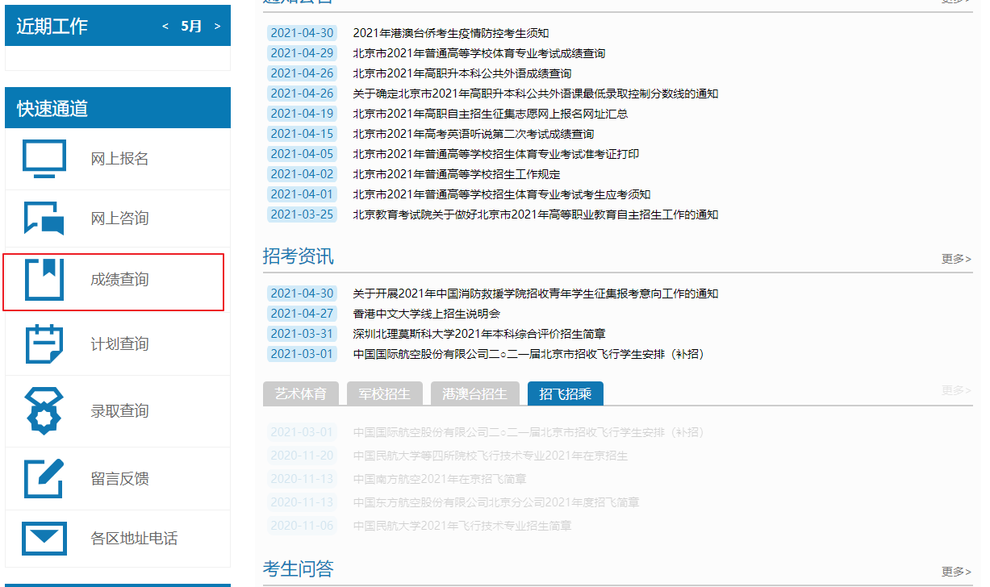Switch to the 军校招生 tab
The width and height of the screenshot is (990, 587).
pos(384,394)
